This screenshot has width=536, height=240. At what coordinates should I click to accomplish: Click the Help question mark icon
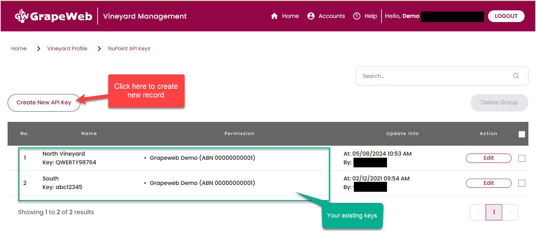coord(357,15)
